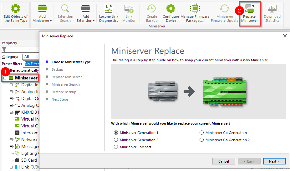The height and width of the screenshot is (171, 290).
Task: Open the Preset filters combo box
Action: pos(31,64)
